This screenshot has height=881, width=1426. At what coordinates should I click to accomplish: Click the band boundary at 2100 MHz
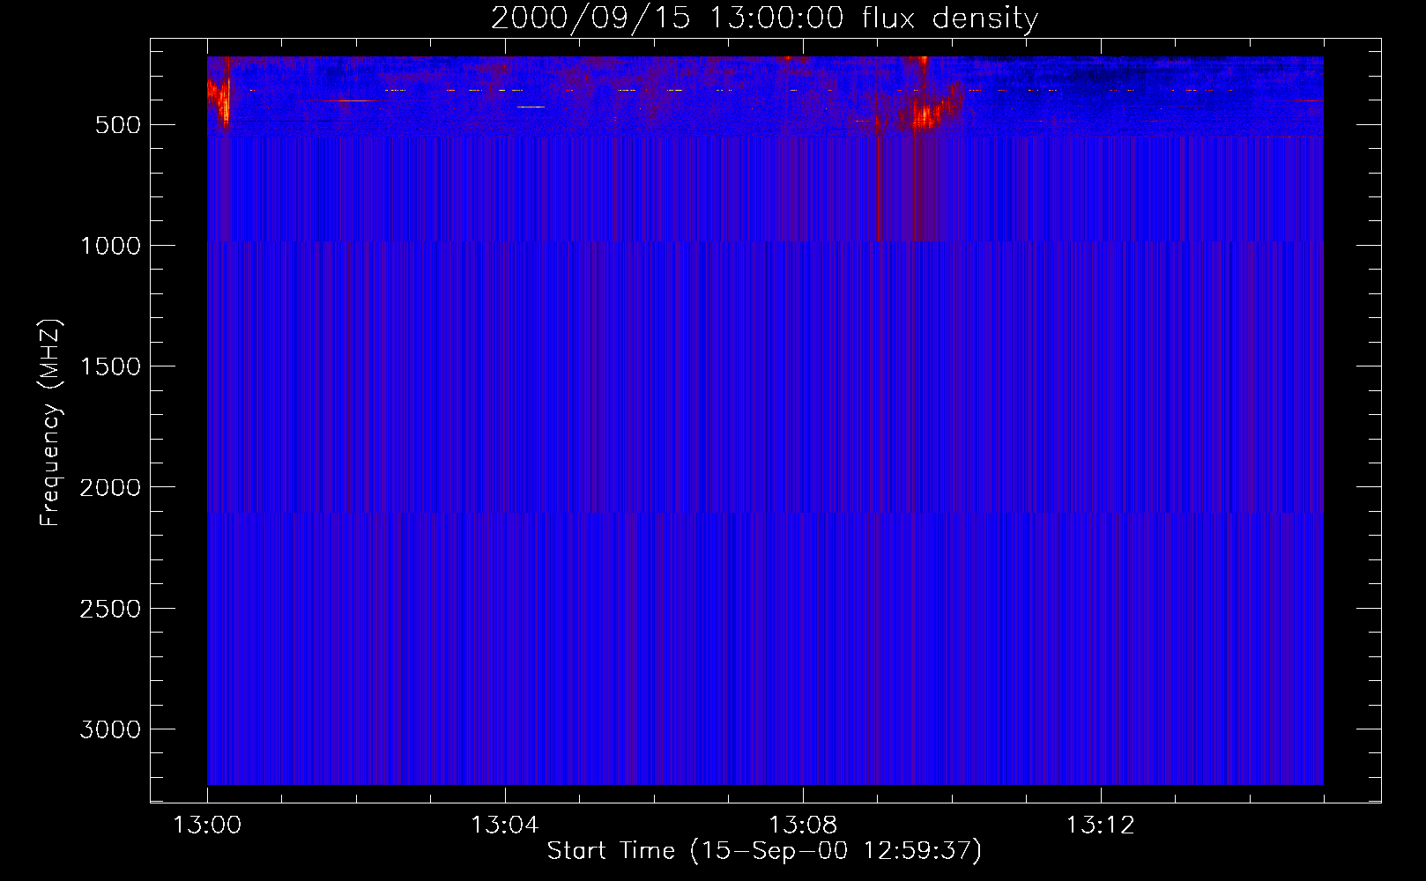point(764,512)
